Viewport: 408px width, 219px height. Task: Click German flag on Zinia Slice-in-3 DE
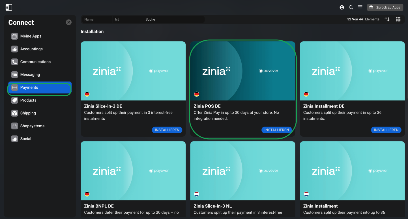pos(87,94)
